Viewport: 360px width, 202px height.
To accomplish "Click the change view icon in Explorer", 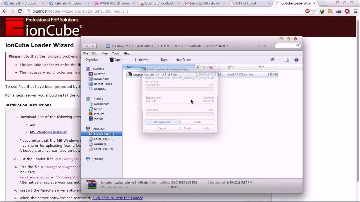I will (272, 60).
